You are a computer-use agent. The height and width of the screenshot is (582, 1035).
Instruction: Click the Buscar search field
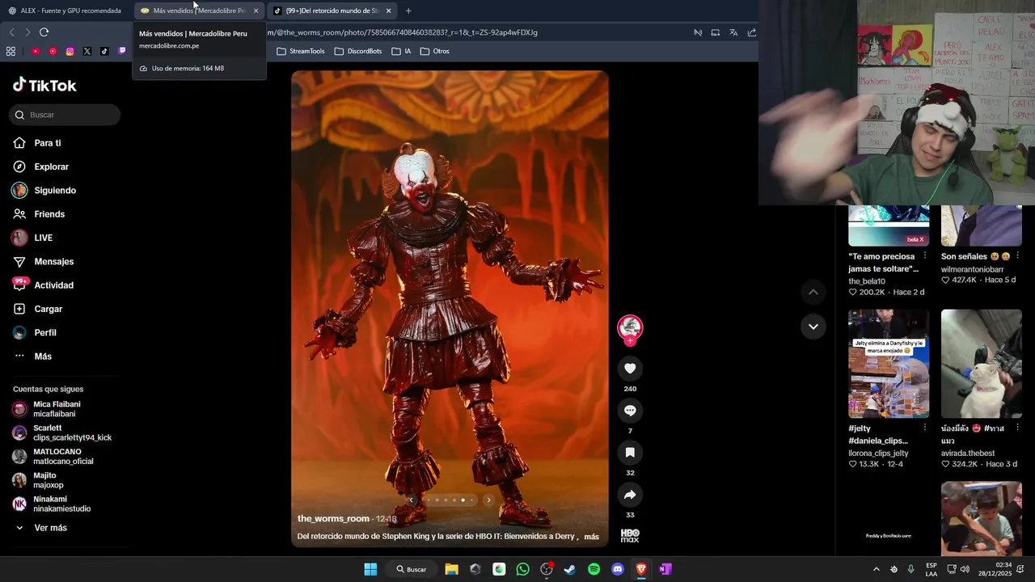coord(65,115)
